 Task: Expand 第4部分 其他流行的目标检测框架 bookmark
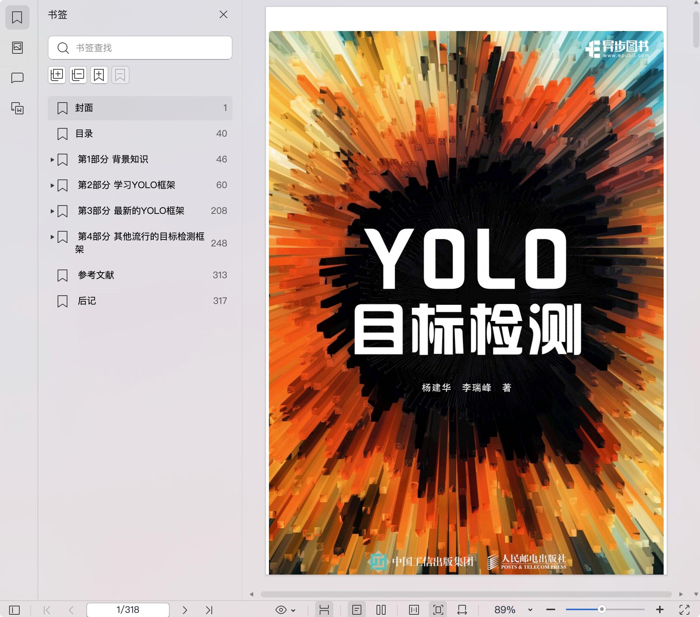click(x=52, y=237)
